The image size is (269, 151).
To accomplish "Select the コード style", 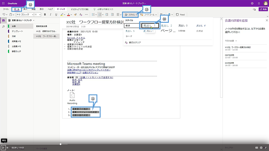I will click(x=129, y=36).
